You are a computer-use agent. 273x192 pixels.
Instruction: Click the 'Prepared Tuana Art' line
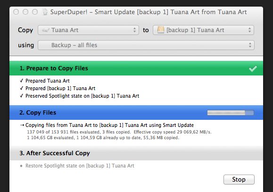tap(45, 81)
